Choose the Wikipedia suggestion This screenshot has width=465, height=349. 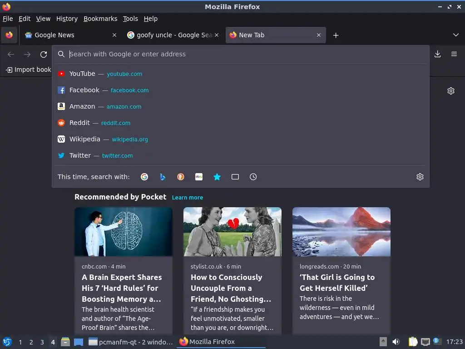click(241, 139)
